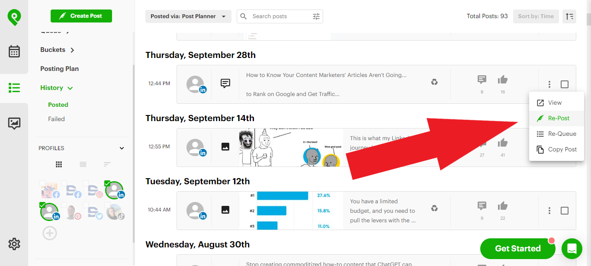Open settings gear in the left rail
Viewport: 591px width, 266px height.
(14, 244)
